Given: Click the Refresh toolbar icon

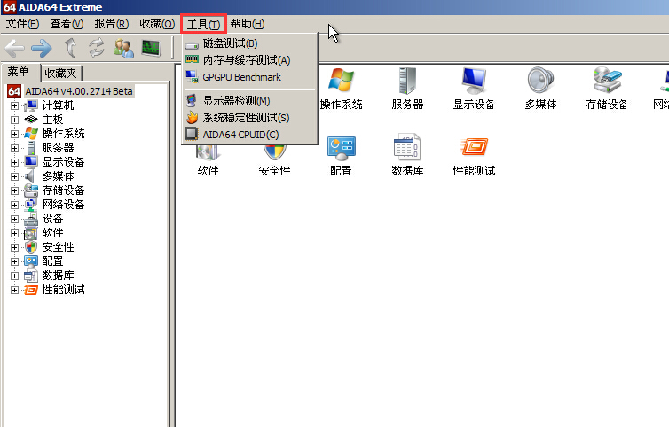Looking at the screenshot, I should 97,47.
